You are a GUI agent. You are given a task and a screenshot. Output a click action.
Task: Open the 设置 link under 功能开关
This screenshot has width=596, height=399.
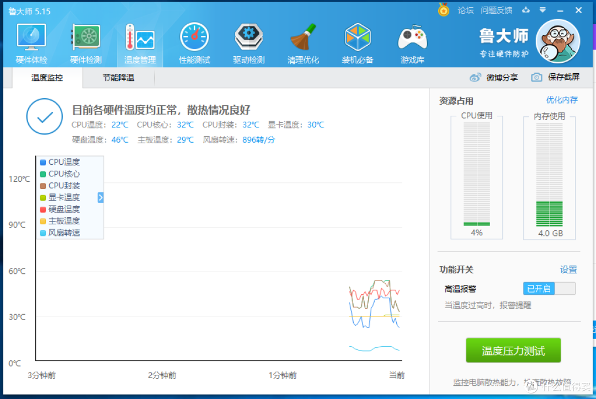[568, 269]
